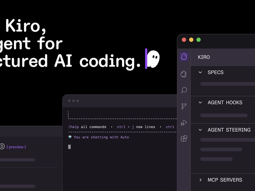
Task: Collapse the AGENT HOOKS section chevron
Action: click(200, 103)
